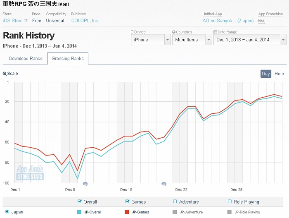This screenshot has height=218, width=289.
Task: Select the Grossing Ranks tab
Action: [x=68, y=59]
